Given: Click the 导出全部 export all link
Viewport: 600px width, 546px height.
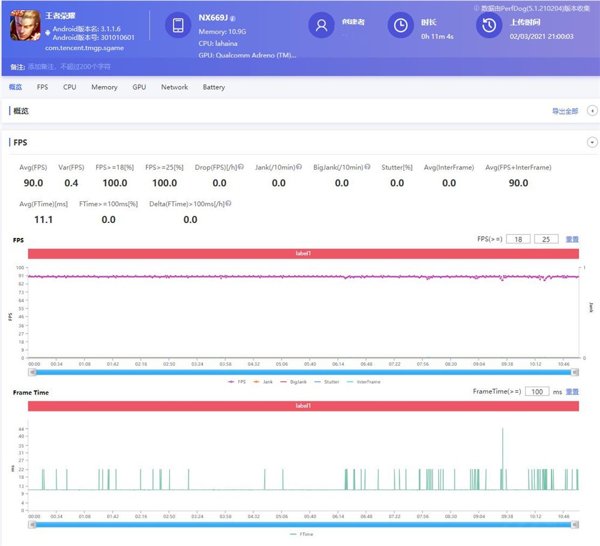Looking at the screenshot, I should (565, 111).
